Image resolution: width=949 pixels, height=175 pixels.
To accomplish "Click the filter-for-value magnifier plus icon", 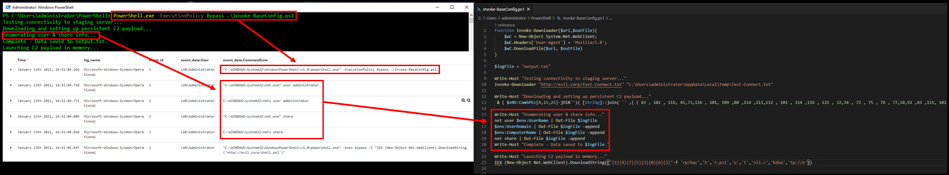I will [463, 100].
